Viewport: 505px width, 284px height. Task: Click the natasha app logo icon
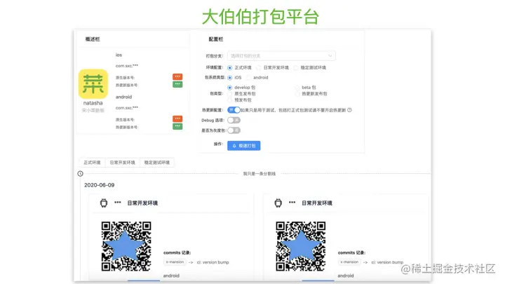pos(93,83)
